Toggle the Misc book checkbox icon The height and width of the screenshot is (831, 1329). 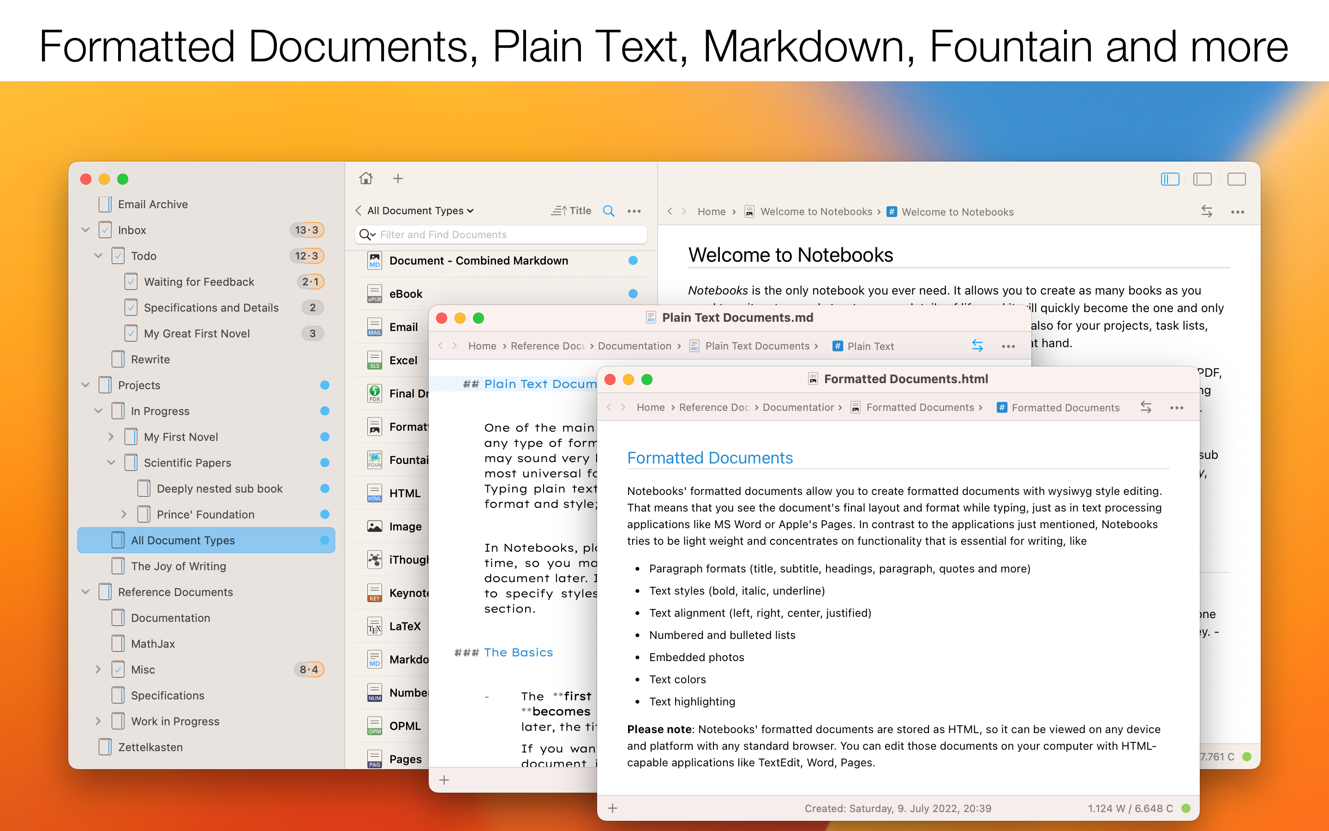coord(118,669)
